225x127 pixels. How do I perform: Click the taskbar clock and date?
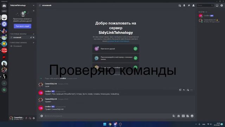pos(217,124)
